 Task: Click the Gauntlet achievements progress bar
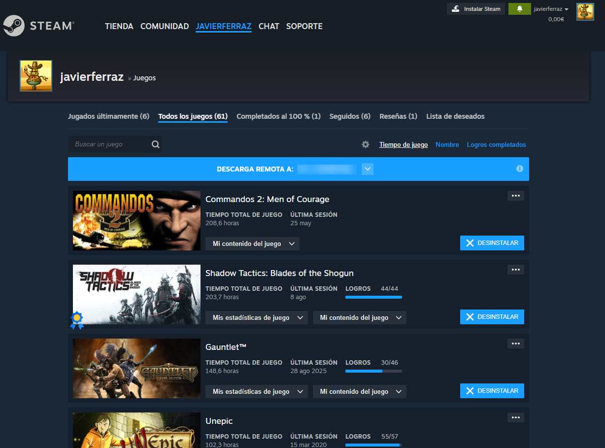[x=373, y=371]
